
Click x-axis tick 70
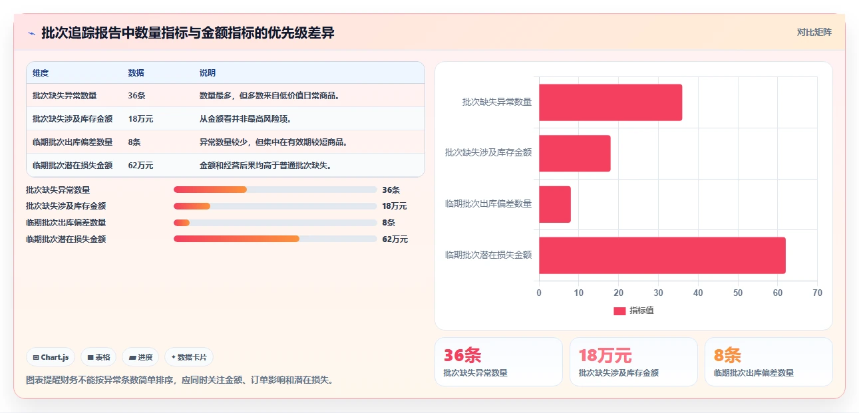818,293
